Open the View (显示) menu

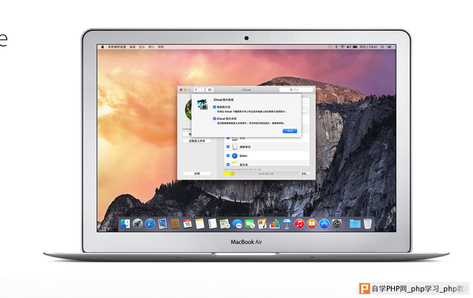[x=142, y=47]
